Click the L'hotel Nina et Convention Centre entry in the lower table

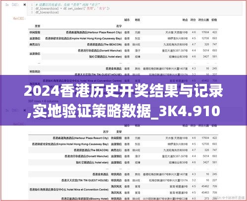(x=69, y=190)
